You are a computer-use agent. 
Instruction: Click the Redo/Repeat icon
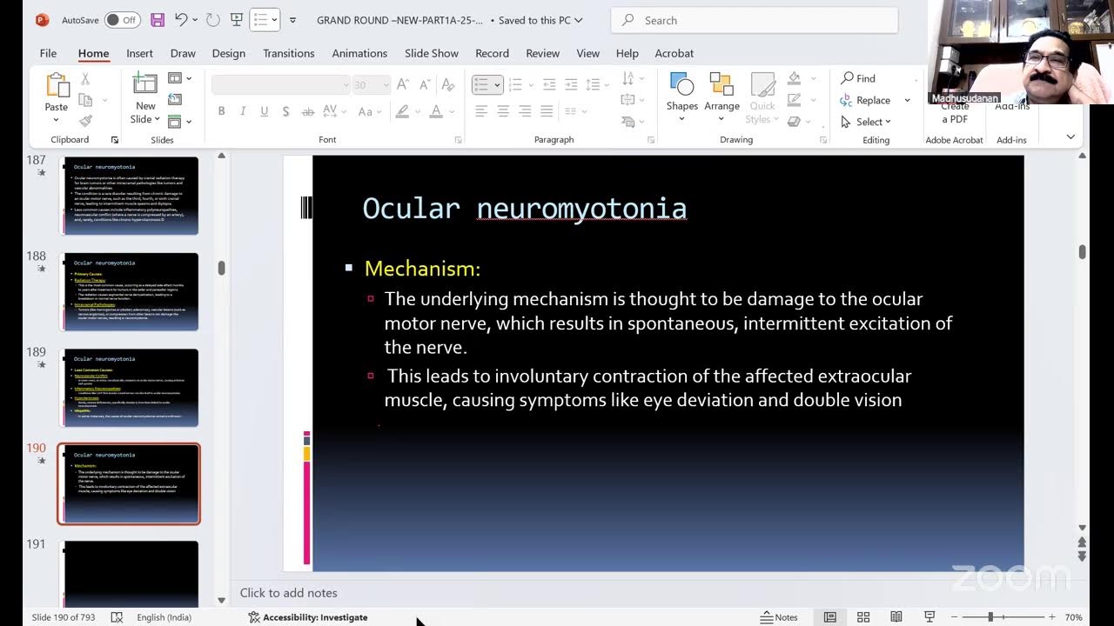[x=212, y=20]
